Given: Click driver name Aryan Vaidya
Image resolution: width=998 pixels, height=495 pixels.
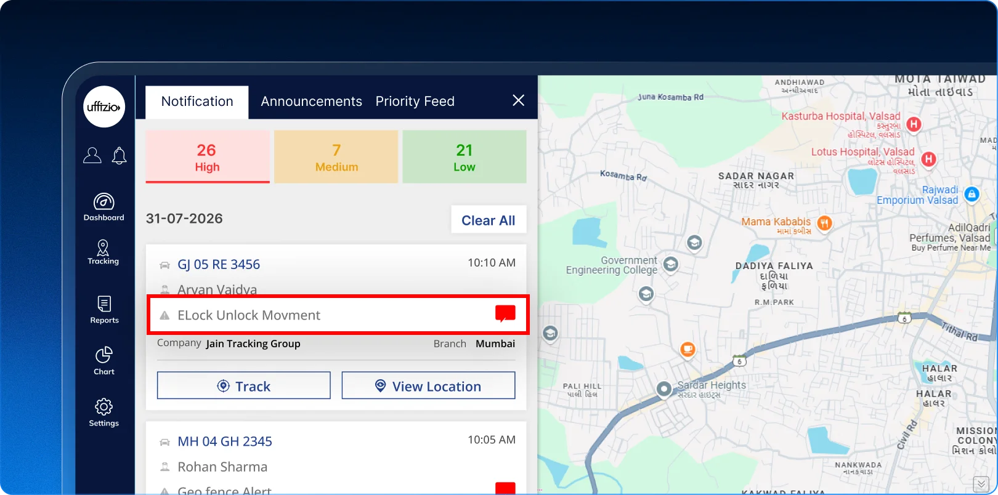Looking at the screenshot, I should 217,289.
